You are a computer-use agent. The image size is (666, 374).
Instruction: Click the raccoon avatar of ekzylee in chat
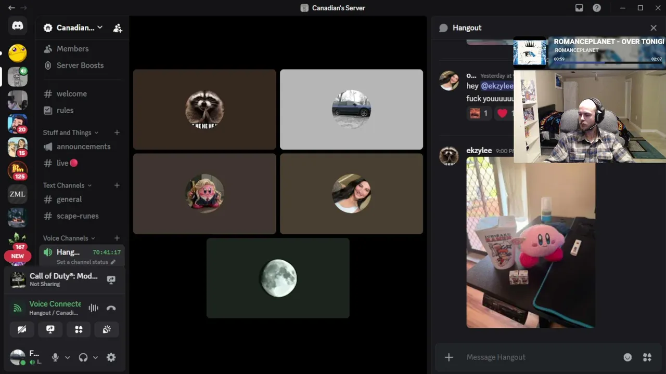449,155
